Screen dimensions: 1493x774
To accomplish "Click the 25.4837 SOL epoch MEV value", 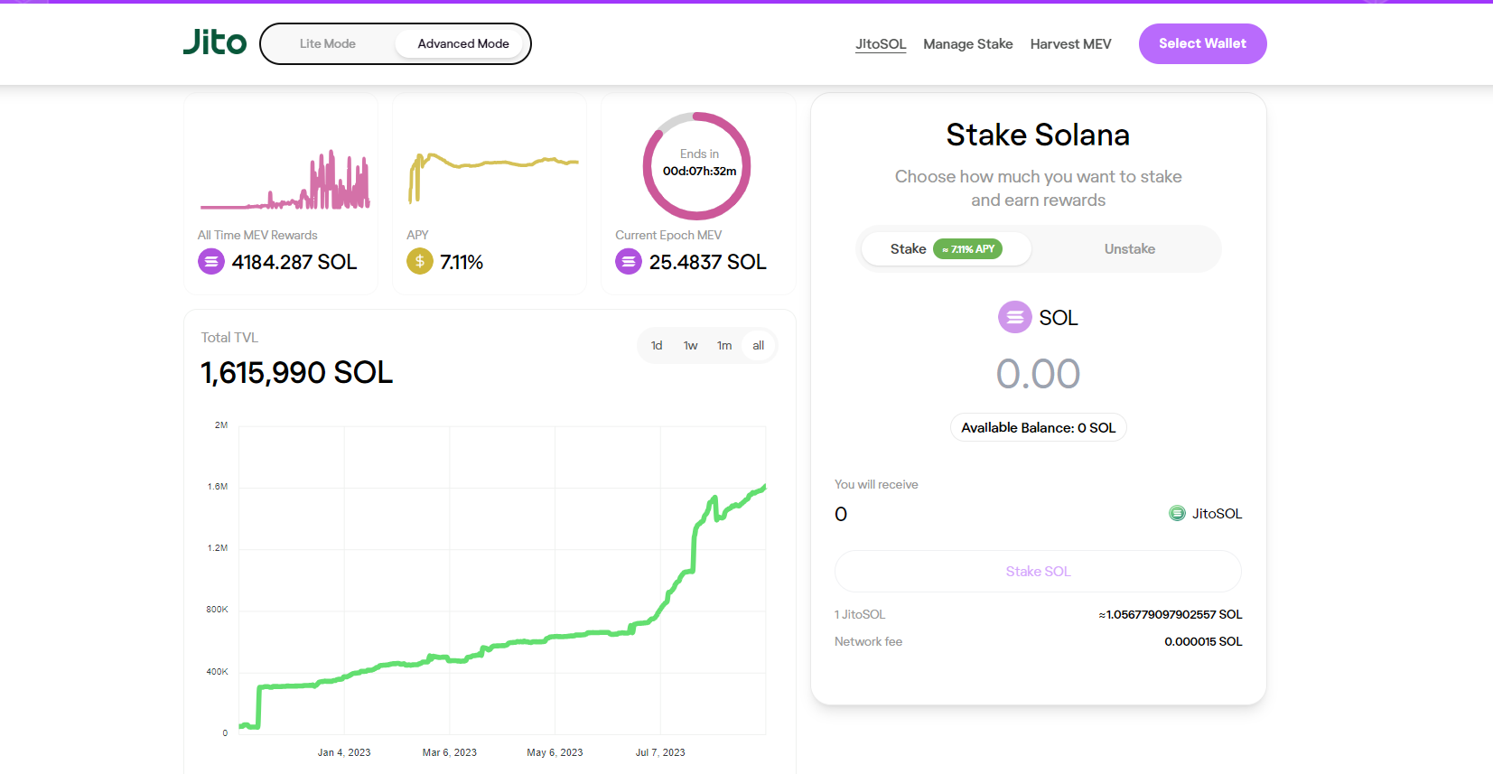I will click(x=708, y=262).
